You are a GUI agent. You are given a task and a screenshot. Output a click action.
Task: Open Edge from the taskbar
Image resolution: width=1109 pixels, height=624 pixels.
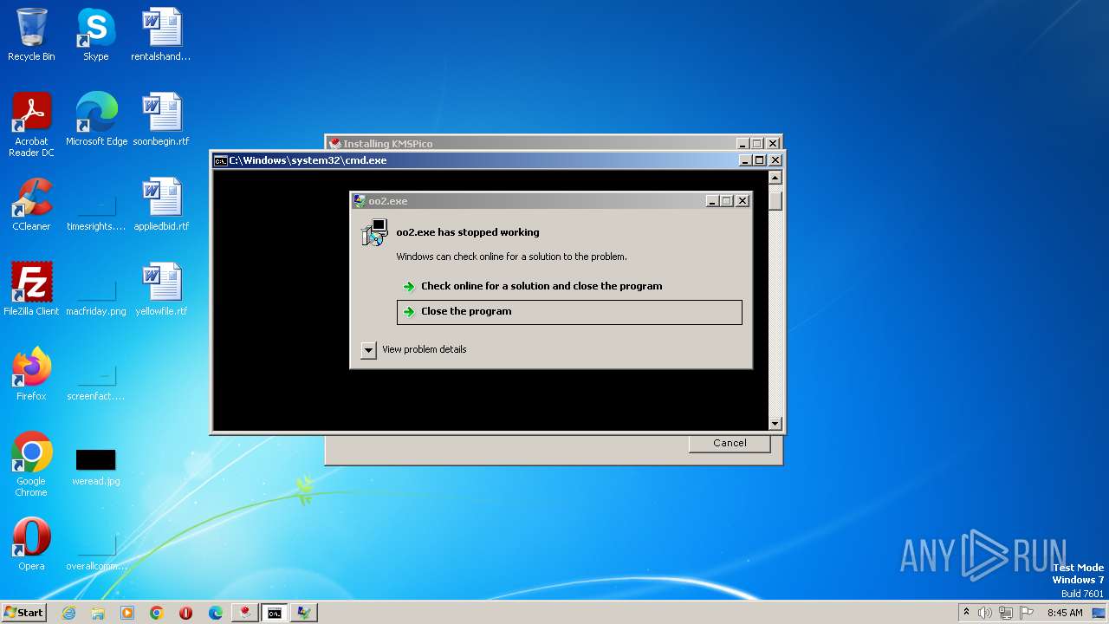(x=216, y=613)
